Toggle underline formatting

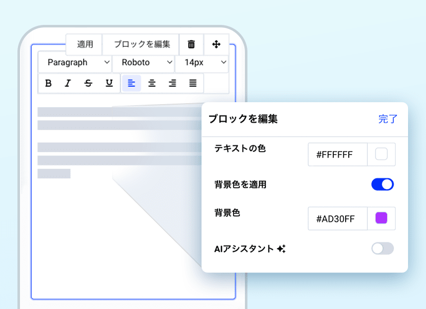pos(109,83)
